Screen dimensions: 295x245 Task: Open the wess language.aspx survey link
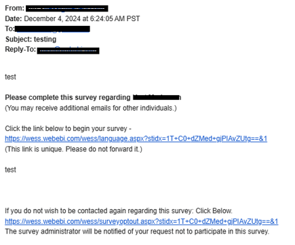(x=136, y=138)
